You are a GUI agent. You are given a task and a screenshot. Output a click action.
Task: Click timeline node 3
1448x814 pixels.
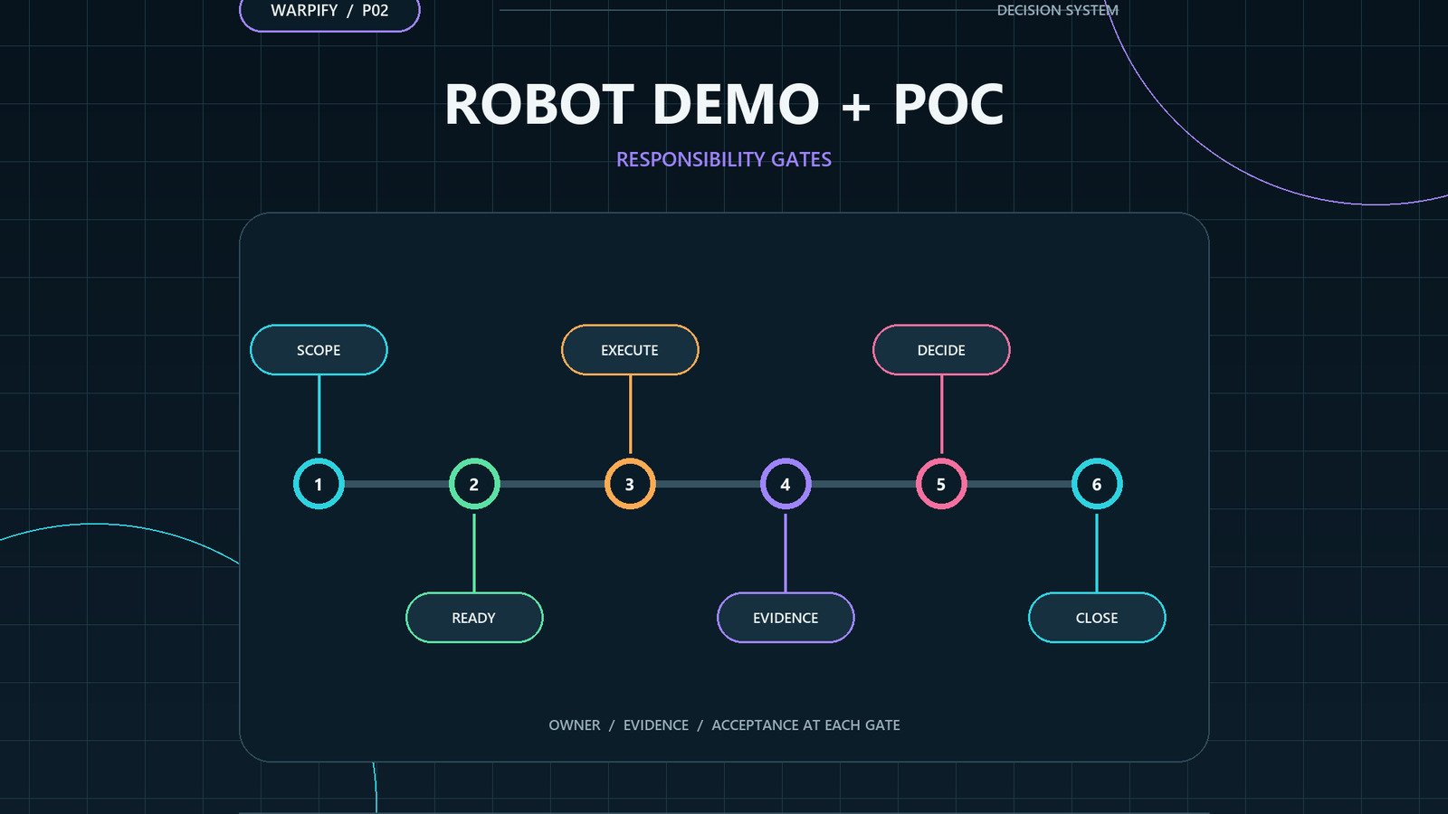[x=630, y=484]
